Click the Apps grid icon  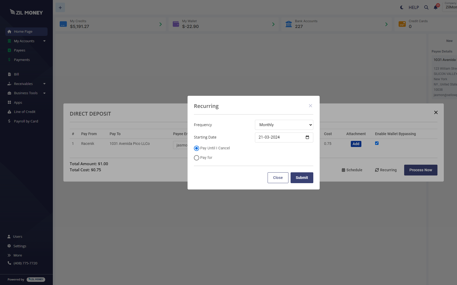click(9, 102)
